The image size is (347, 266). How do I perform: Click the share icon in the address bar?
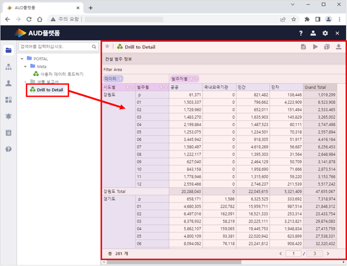[x=283, y=19]
